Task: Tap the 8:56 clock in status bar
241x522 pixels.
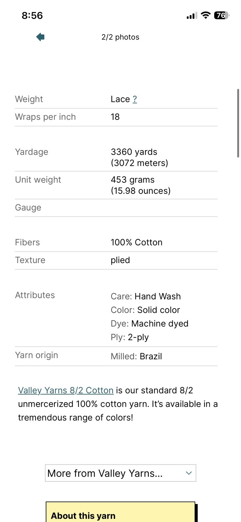Action: (x=32, y=15)
